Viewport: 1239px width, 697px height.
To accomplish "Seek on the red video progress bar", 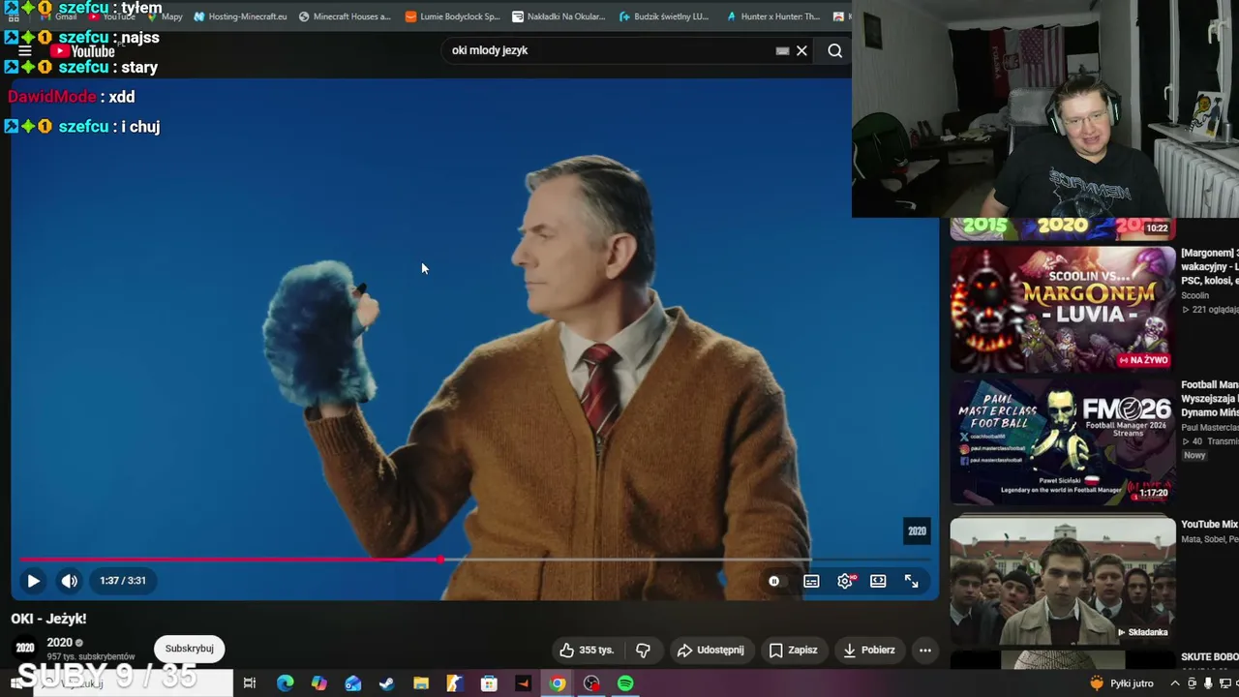I will (x=474, y=560).
